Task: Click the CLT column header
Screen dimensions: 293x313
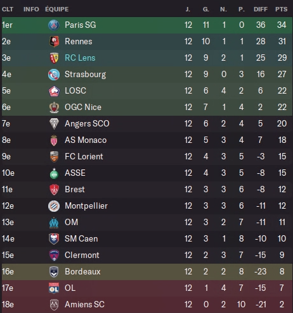Action: (8, 9)
